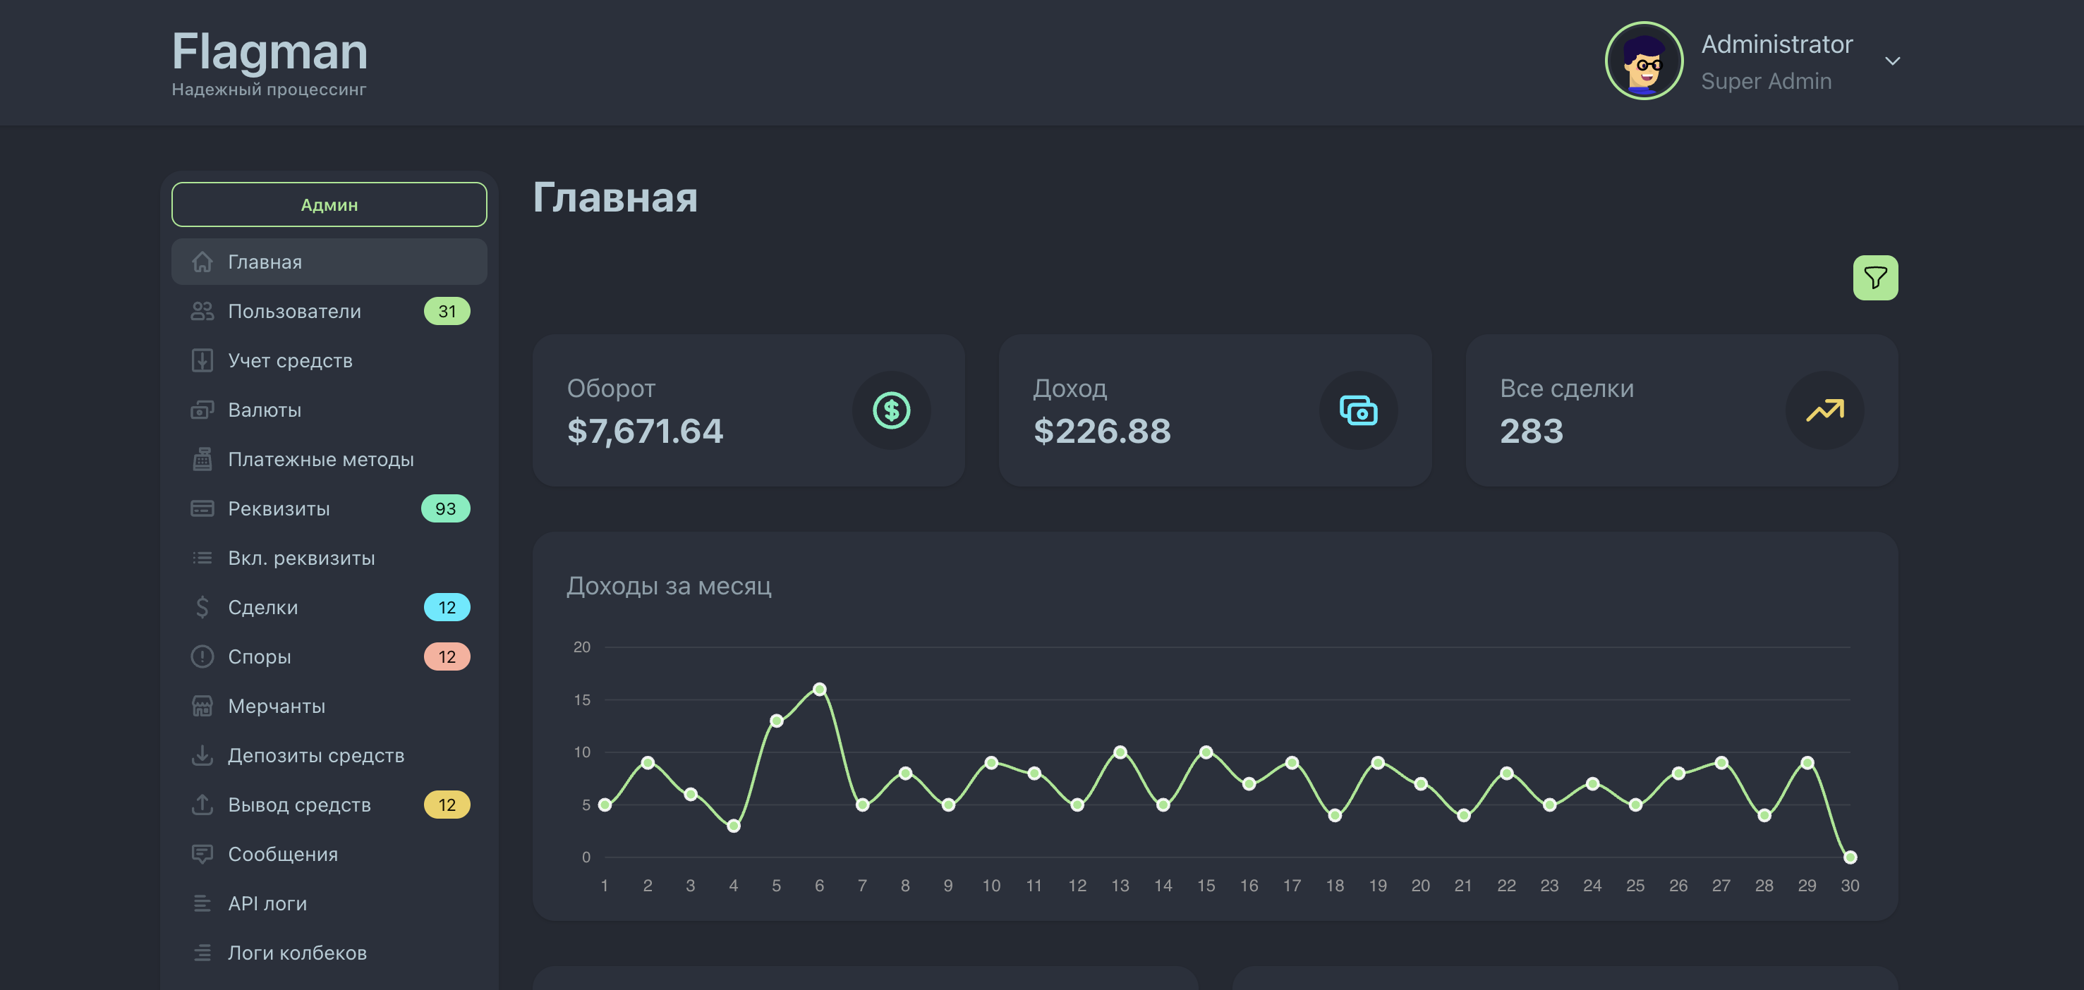Click the warning circle icon beside Споры

pyautogui.click(x=202, y=656)
